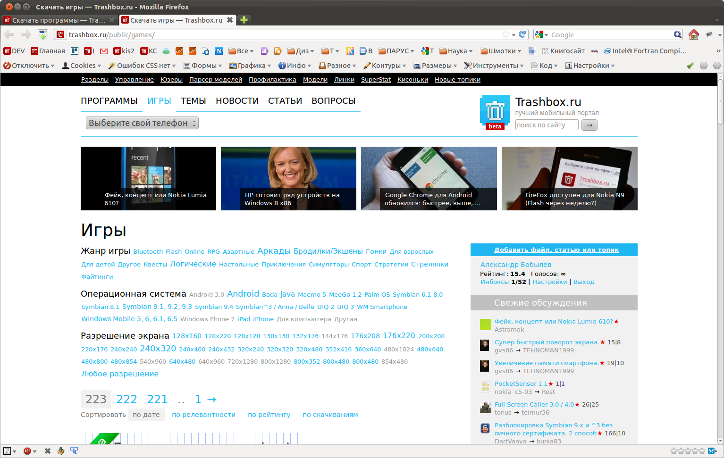
Task: Expand the Формы toolbar menu
Action: (203, 66)
